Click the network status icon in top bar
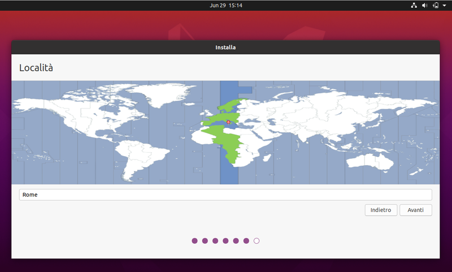Image resolution: width=452 pixels, height=272 pixels. point(414,5)
